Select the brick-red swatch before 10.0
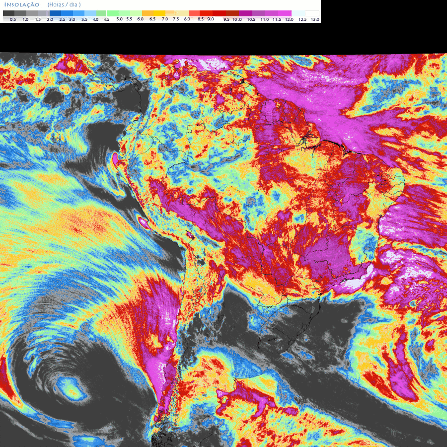 tap(232, 13)
